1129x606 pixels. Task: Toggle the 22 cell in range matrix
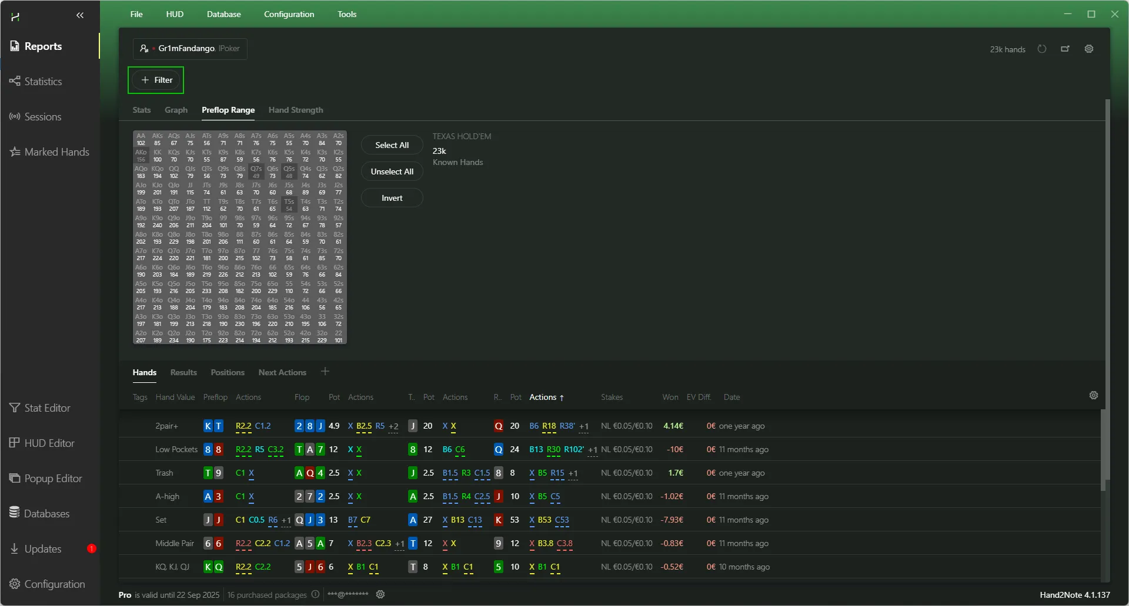(x=339, y=336)
